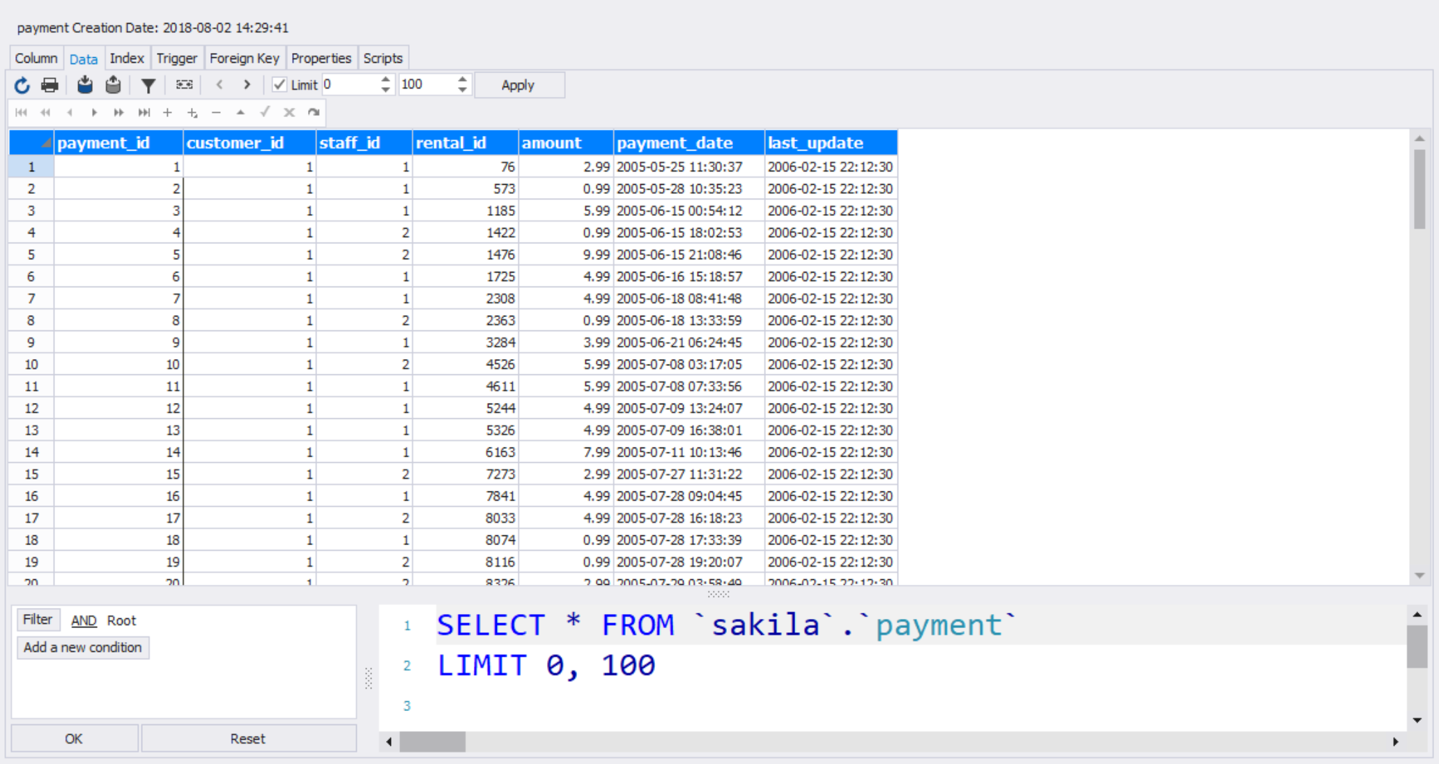This screenshot has width=1439, height=764.
Task: Open the Scripts tab
Action: (x=383, y=59)
